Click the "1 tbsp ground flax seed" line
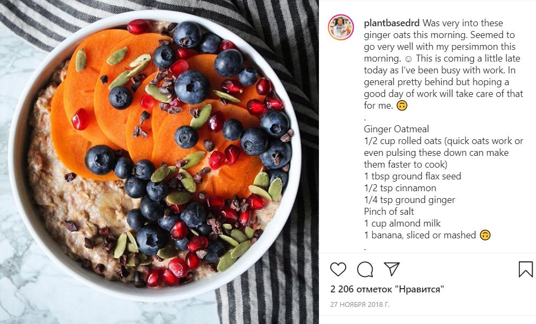536x324 pixels. coord(413,176)
